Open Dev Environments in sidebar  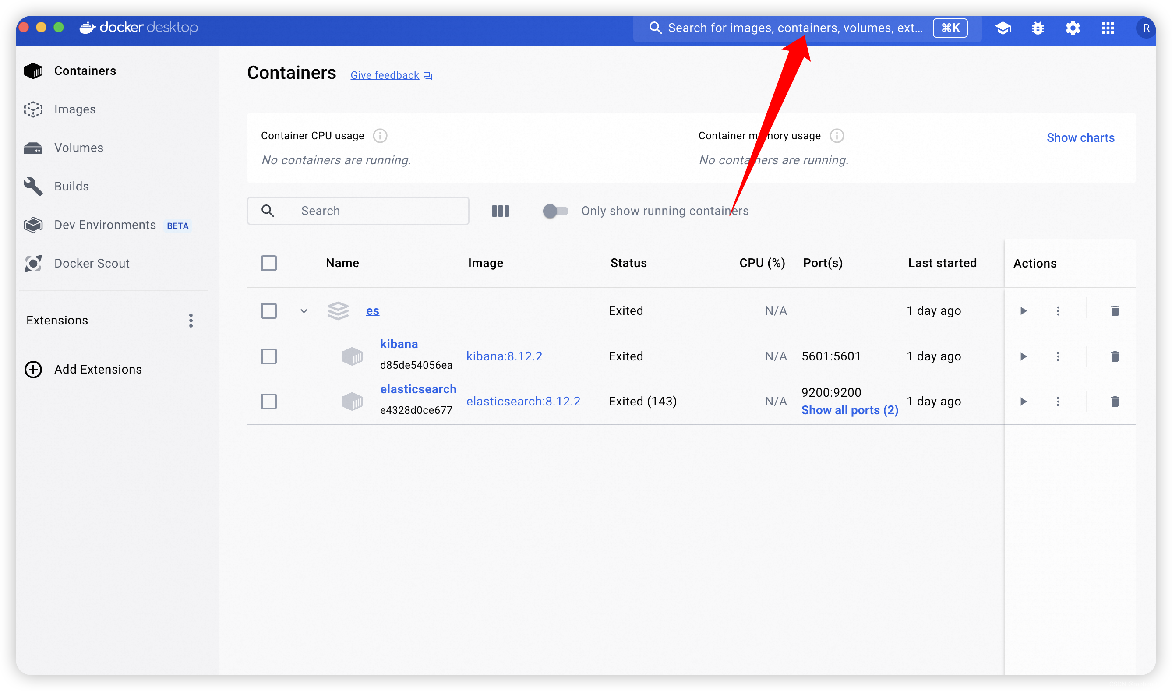click(105, 225)
